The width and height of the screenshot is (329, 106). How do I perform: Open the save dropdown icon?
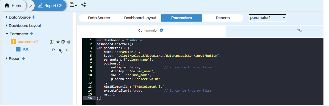point(73,5)
